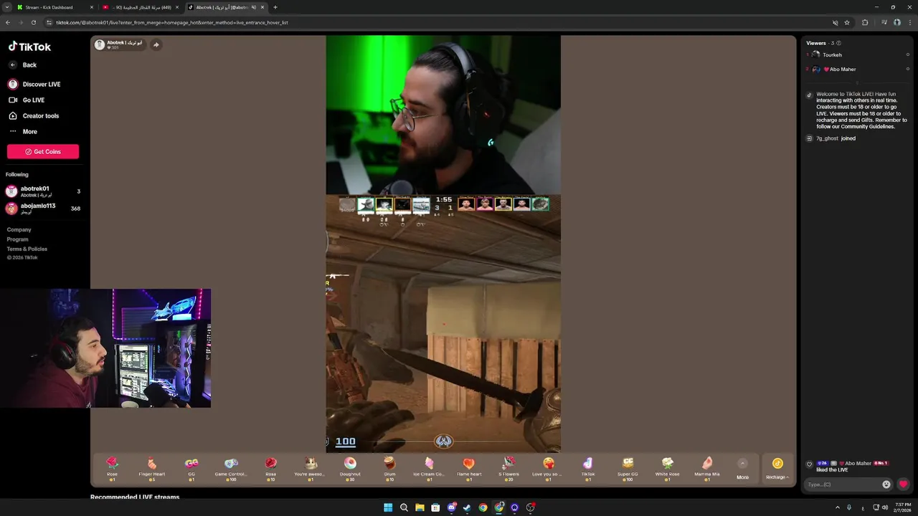The image size is (918, 516).
Task: Send the TikTok gift
Action: [588, 469]
